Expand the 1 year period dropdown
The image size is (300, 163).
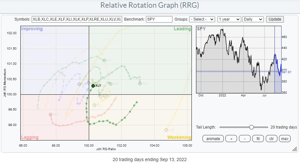229,19
